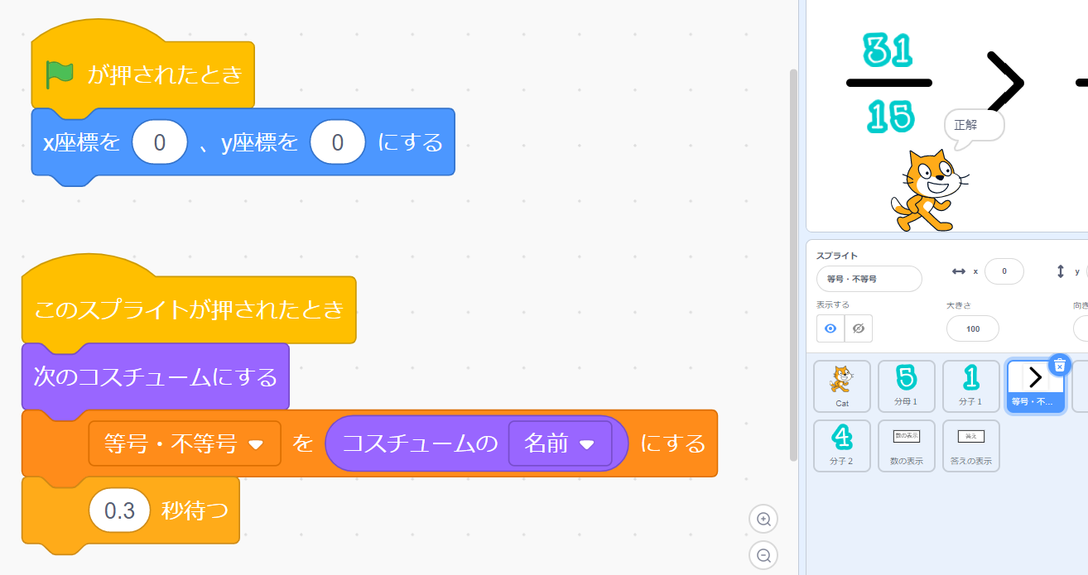Select the 分母1 sprite
The height and width of the screenshot is (575, 1088).
(x=906, y=386)
